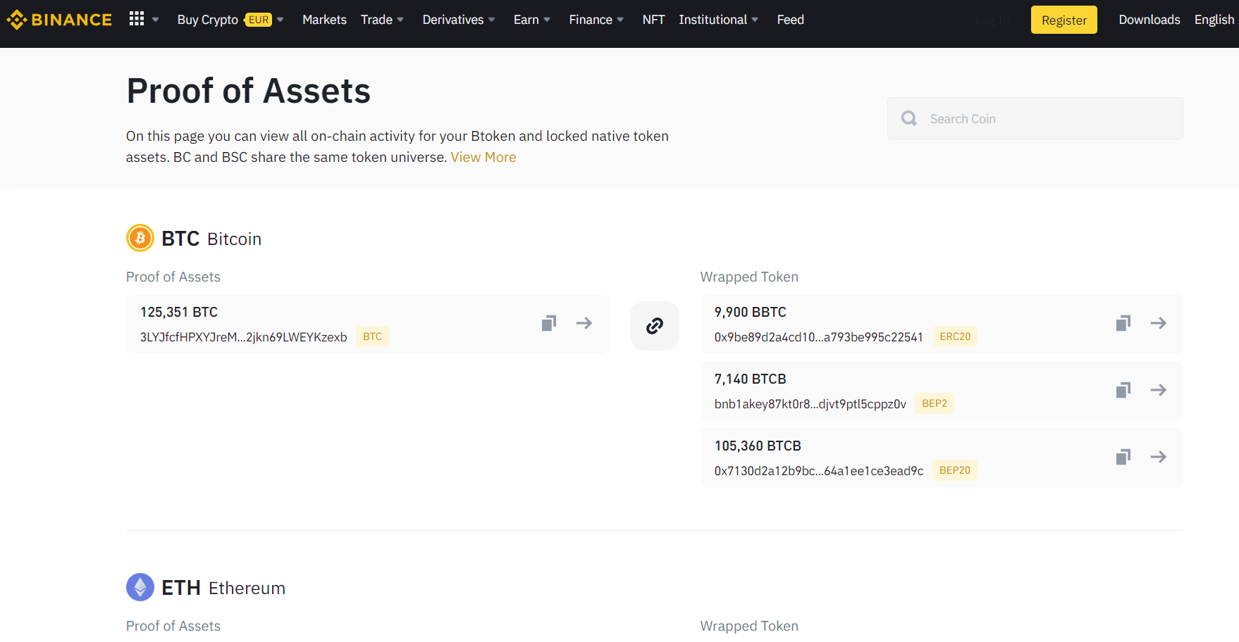Expand the Finance dropdown arrow

pos(620,20)
